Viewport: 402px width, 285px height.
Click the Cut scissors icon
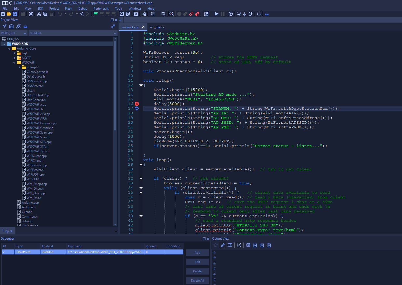tap(39, 14)
